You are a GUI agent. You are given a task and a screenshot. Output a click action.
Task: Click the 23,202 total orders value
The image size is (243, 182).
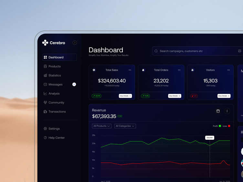tap(161, 81)
